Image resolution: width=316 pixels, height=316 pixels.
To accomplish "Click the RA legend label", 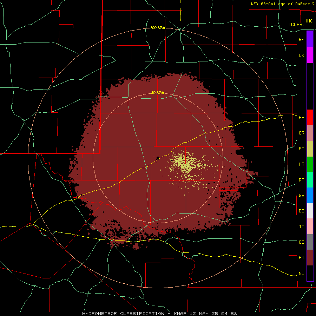I will [301, 180].
